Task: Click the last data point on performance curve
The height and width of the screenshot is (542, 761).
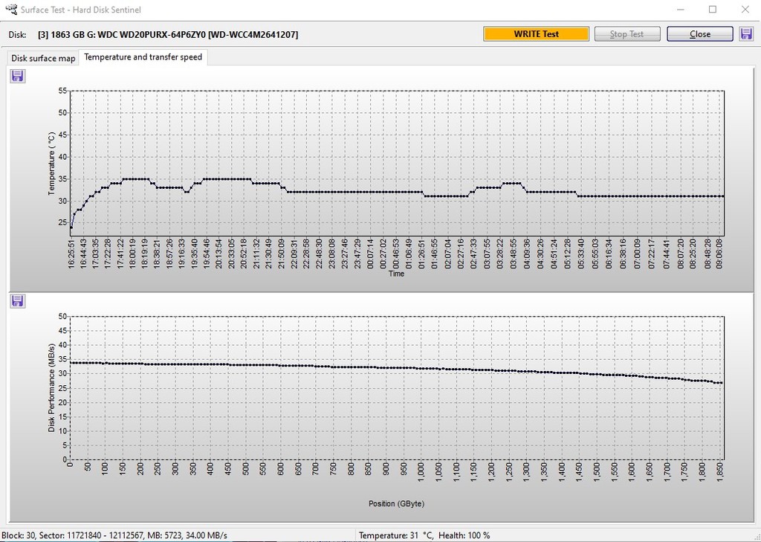Action: click(721, 383)
